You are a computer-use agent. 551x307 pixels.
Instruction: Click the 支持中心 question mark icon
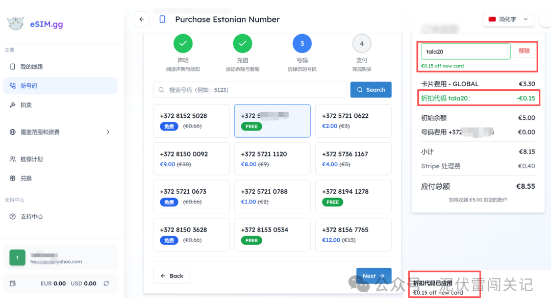click(x=13, y=216)
